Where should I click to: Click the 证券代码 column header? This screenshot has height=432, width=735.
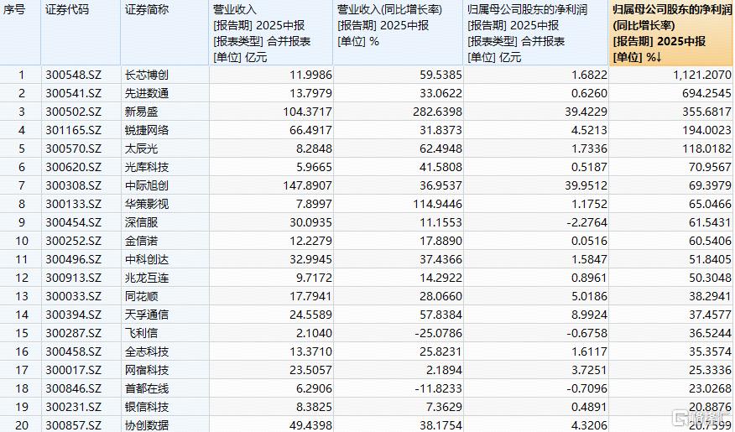pos(81,33)
